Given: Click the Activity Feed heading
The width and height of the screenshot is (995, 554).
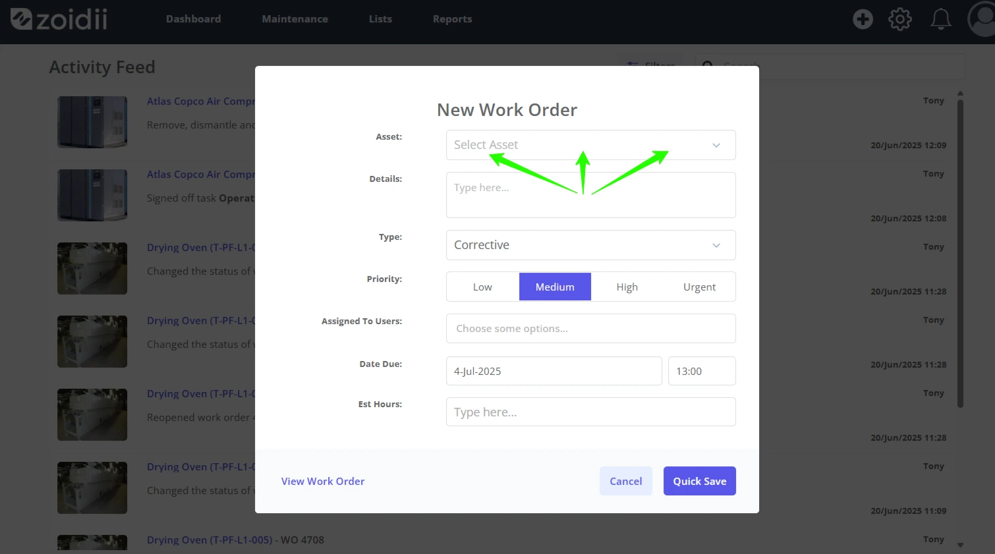Looking at the screenshot, I should coord(102,67).
